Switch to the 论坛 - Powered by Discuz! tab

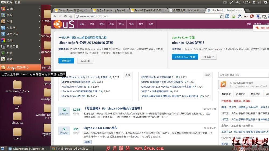111,10
